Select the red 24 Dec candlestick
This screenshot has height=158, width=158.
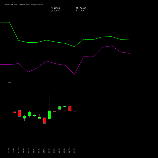pos(70,108)
